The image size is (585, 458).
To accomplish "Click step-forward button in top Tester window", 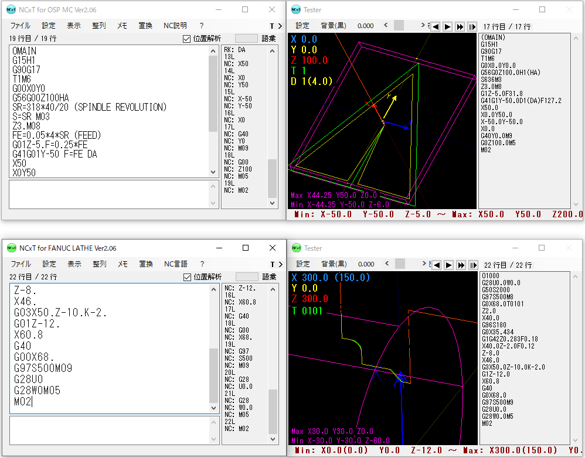I will [x=472, y=26].
